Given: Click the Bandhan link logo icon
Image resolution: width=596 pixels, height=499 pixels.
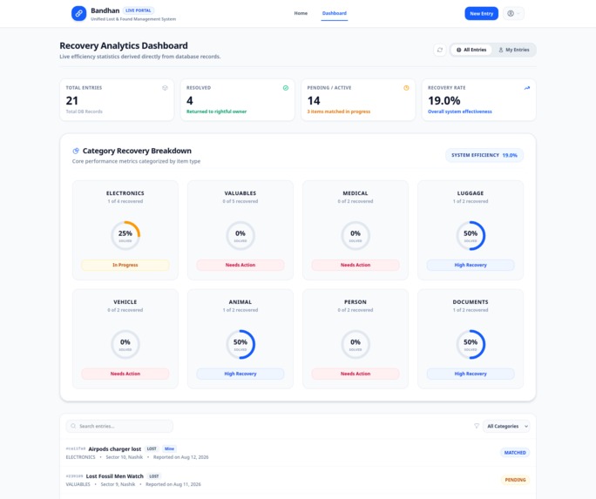Looking at the screenshot, I should tap(78, 13).
